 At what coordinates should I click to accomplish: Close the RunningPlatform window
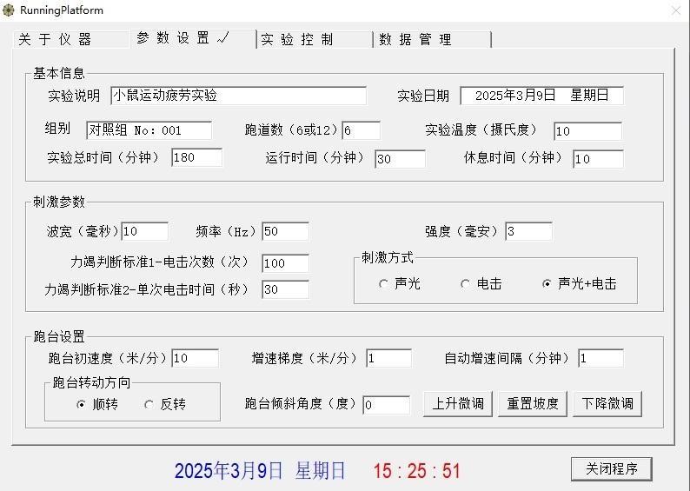pos(675,10)
